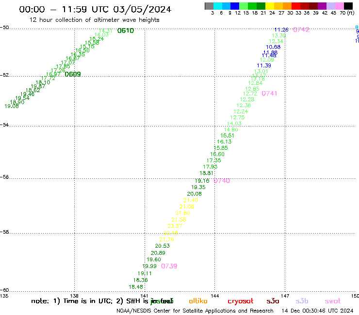Click the 0609 time marker
359x315 pixels.
pos(73,74)
